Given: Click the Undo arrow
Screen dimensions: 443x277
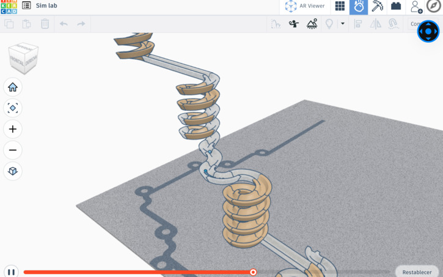Looking at the screenshot, I should 64,24.
